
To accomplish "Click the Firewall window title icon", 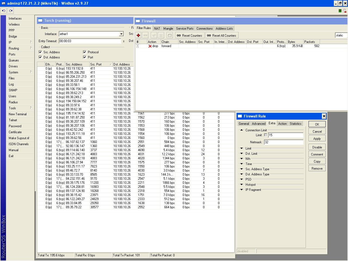I will pyautogui.click(x=138, y=21).
